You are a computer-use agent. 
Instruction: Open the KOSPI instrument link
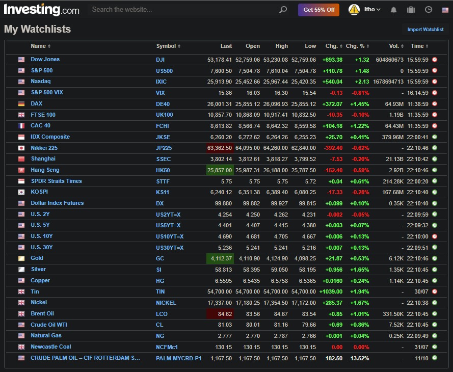click(x=39, y=192)
